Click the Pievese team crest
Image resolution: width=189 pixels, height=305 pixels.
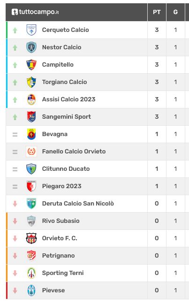point(31,290)
